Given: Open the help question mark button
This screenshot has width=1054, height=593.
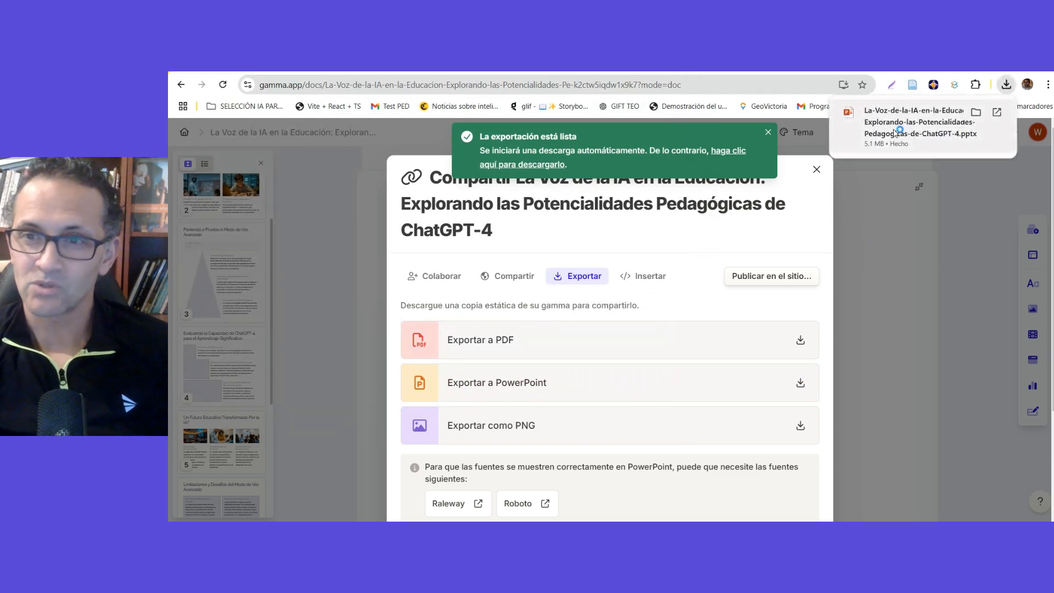Looking at the screenshot, I should 1040,501.
